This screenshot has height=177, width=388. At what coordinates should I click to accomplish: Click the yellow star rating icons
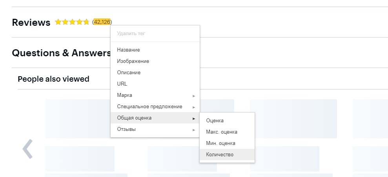coord(72,22)
